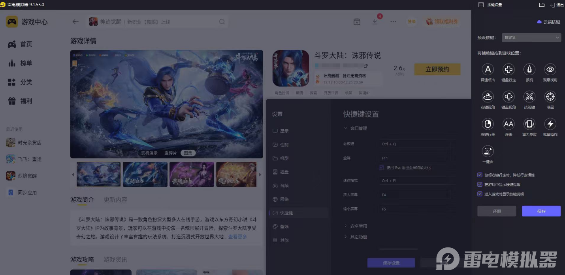Select the 技能键 crossed swords icon

coord(529,97)
